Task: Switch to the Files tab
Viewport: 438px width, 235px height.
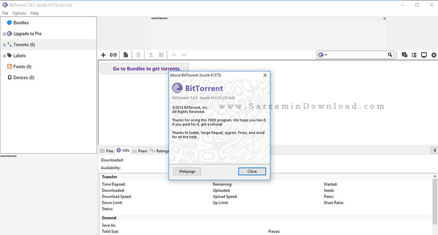Action: click(107, 151)
